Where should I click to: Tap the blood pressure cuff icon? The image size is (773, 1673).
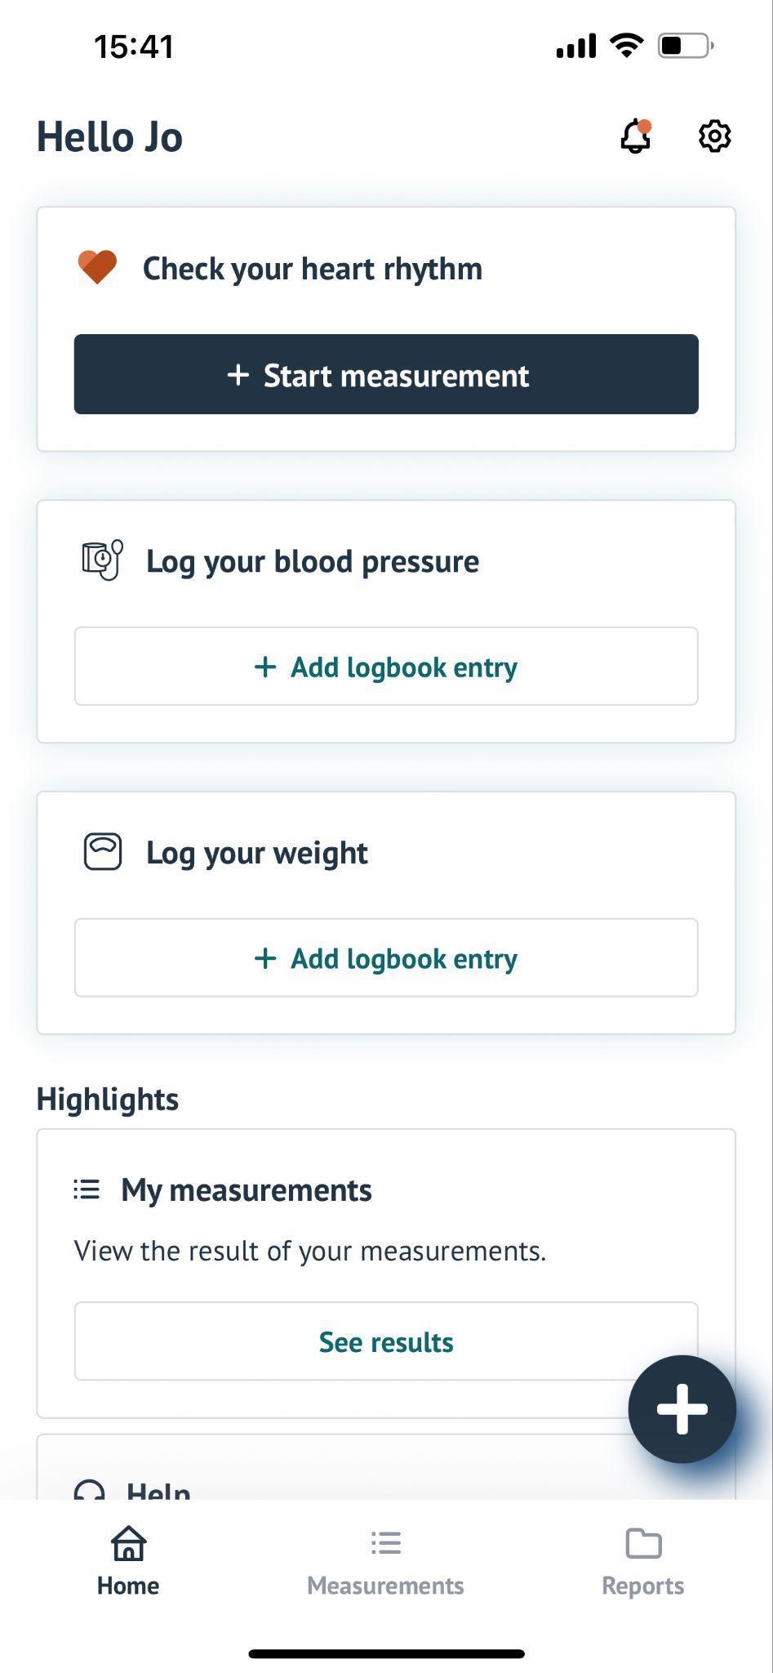coord(102,560)
